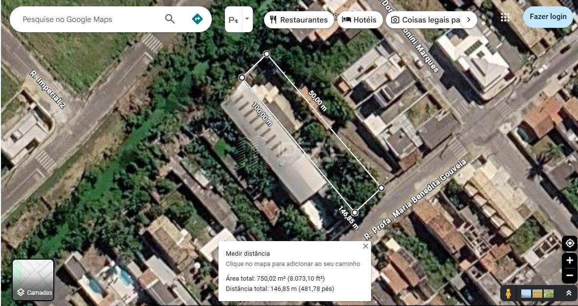
Task: Click the Área total 750,02 m² text
Action: (275, 278)
